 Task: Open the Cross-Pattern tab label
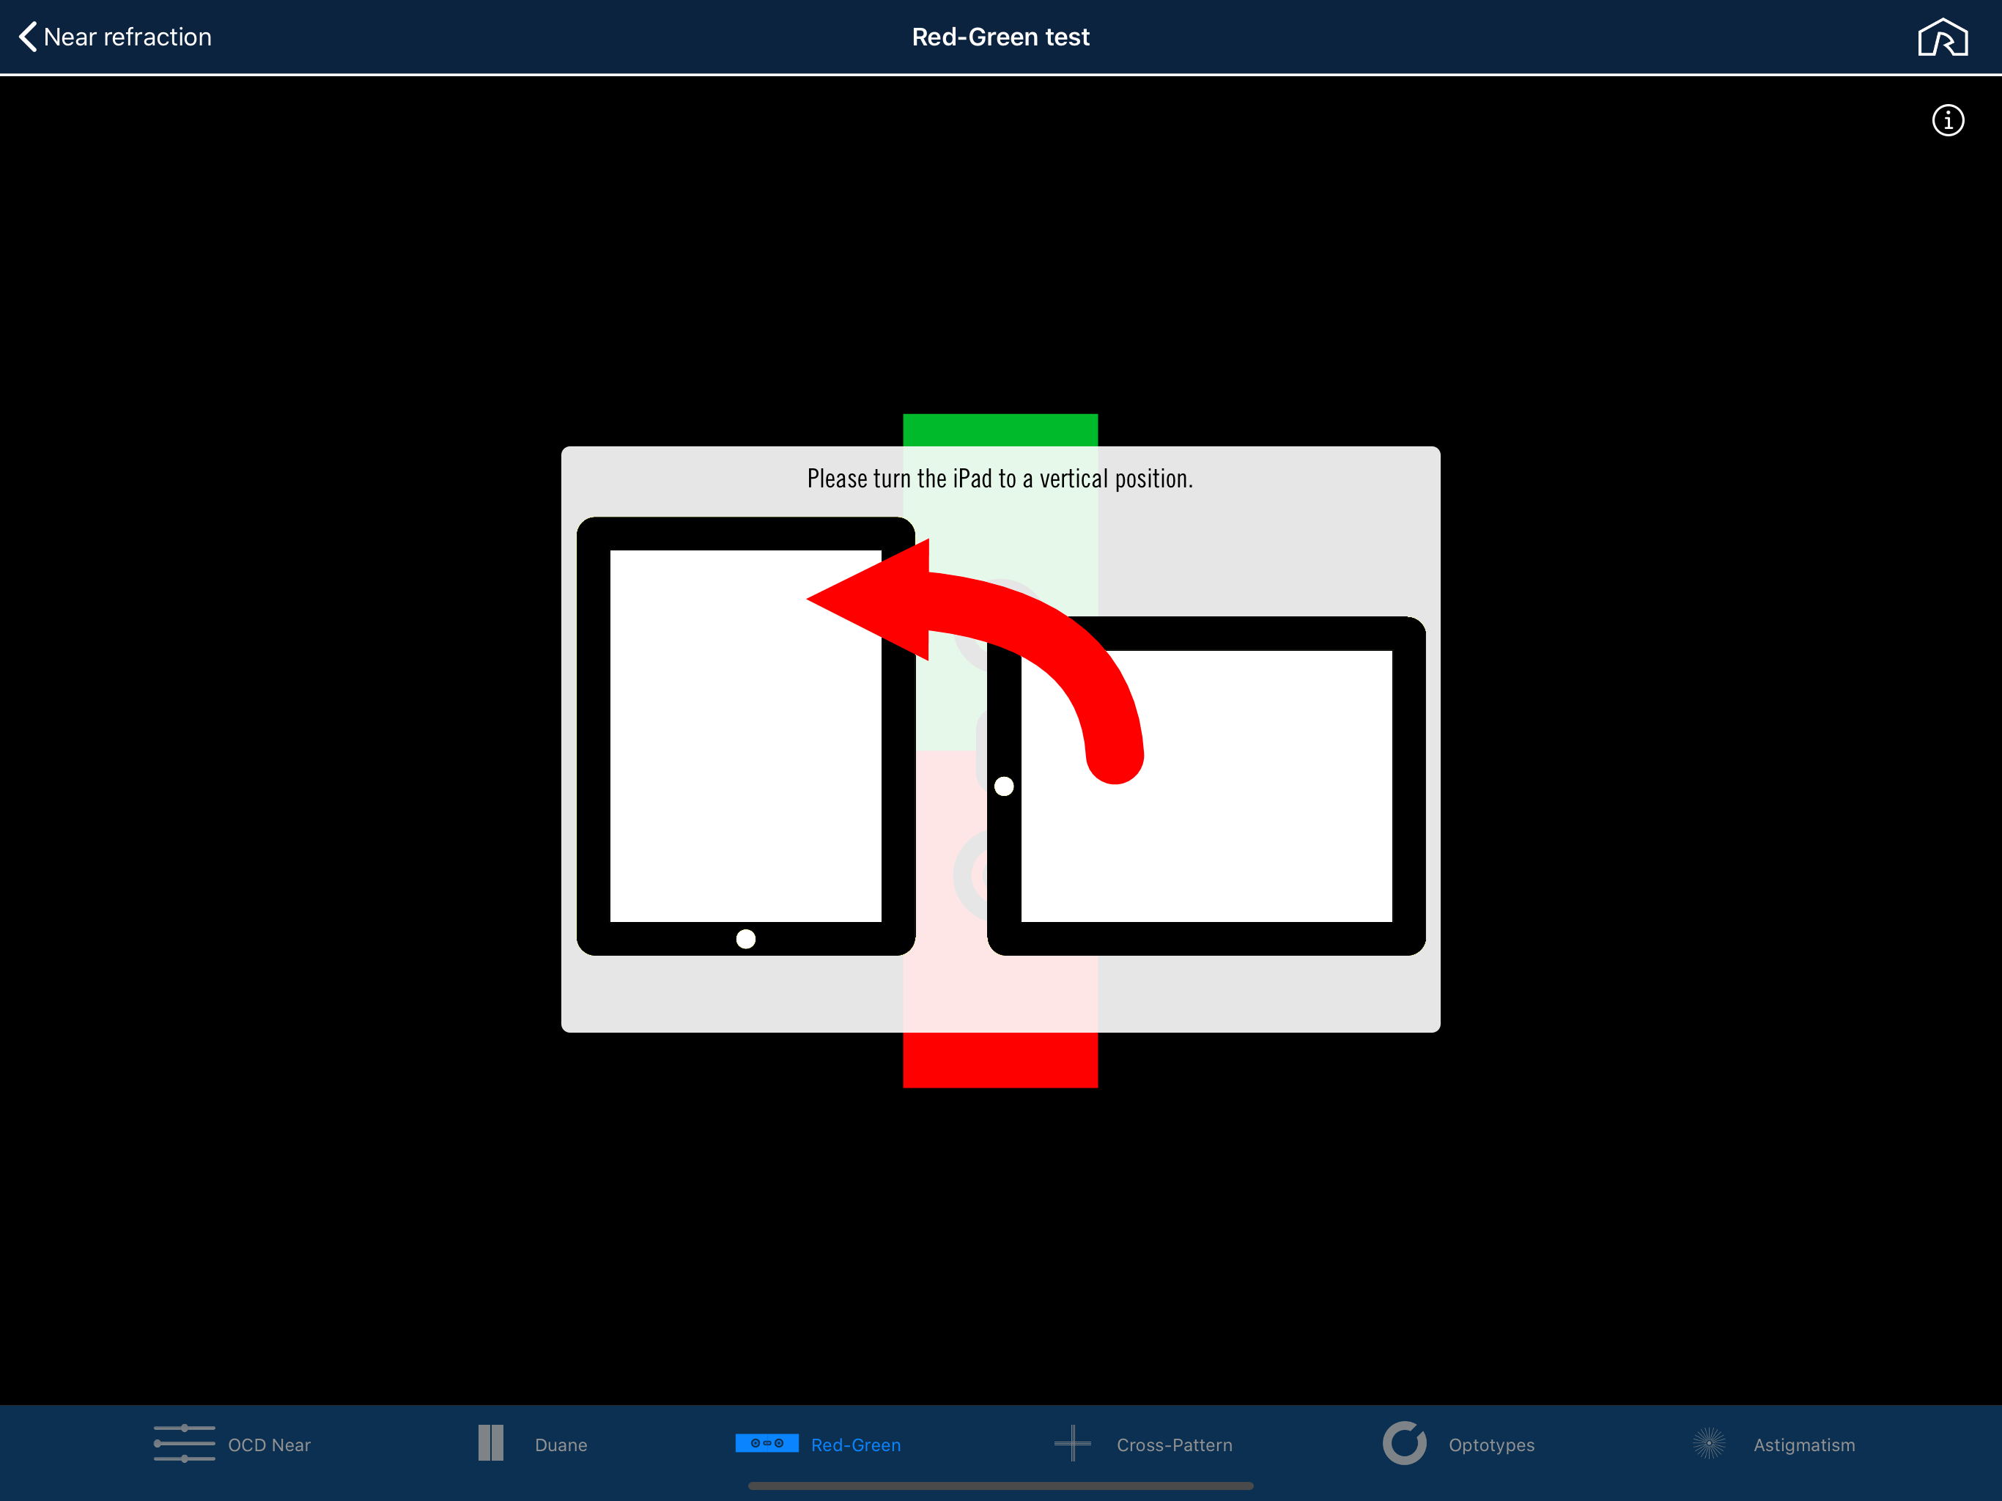pyautogui.click(x=1174, y=1445)
